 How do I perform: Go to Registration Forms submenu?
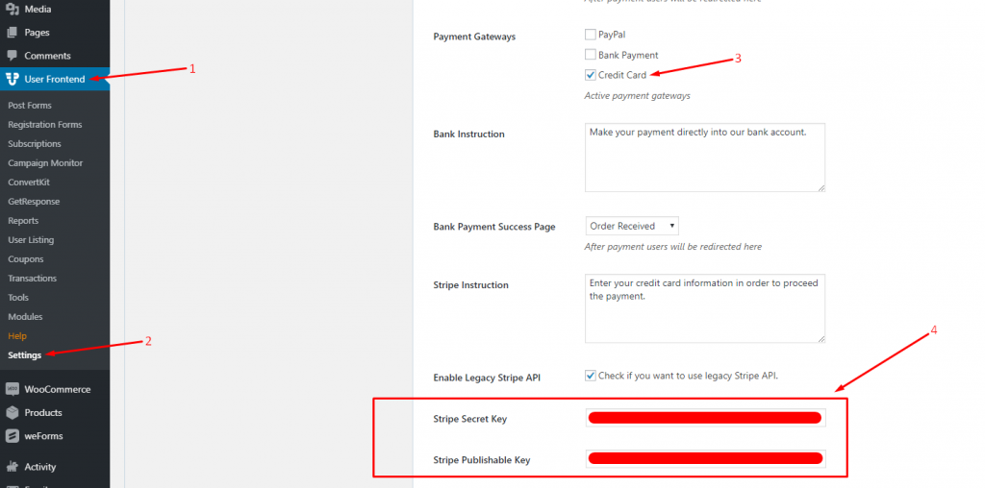(x=44, y=124)
